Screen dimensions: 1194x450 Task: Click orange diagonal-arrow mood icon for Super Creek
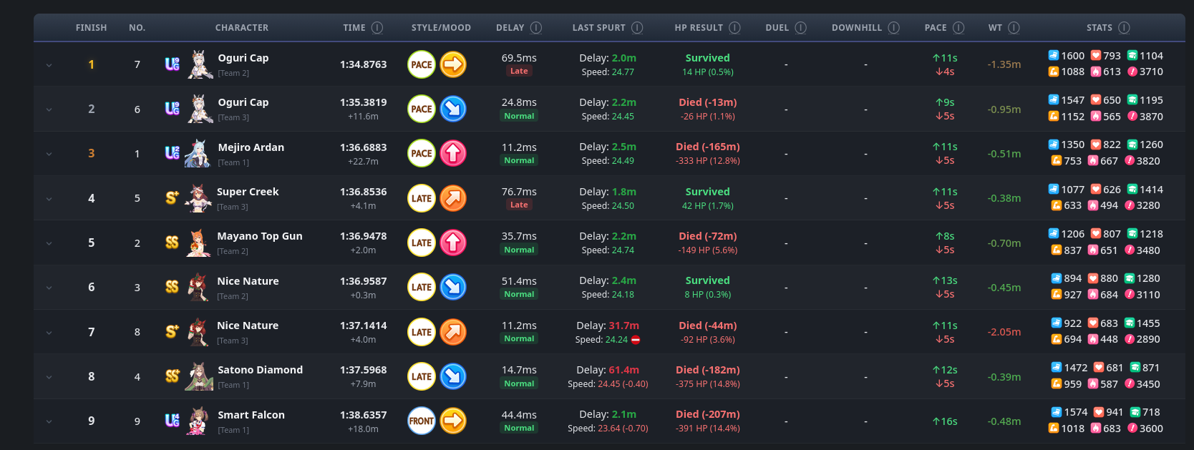click(x=453, y=198)
